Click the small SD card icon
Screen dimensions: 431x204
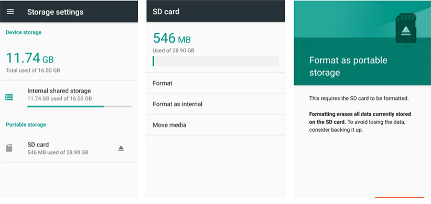(x=9, y=148)
